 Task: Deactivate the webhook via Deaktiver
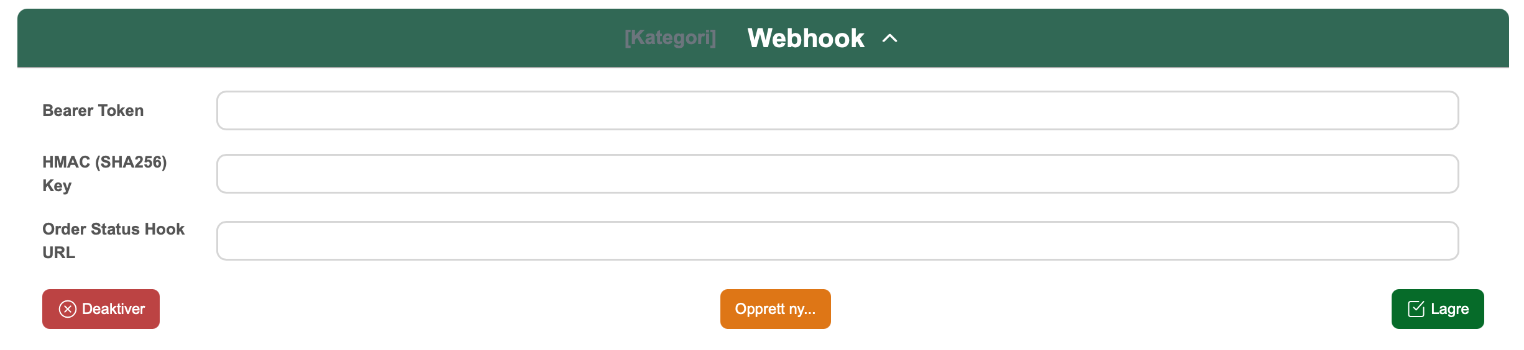coord(101,309)
